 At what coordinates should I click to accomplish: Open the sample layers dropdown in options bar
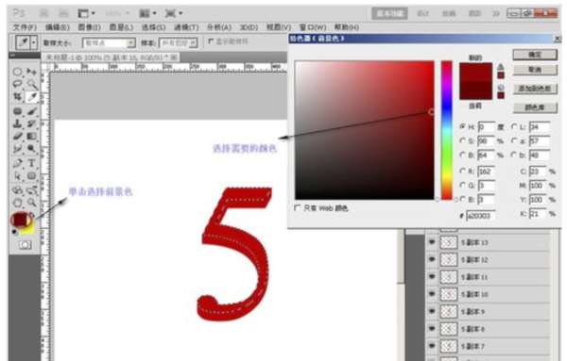click(179, 43)
